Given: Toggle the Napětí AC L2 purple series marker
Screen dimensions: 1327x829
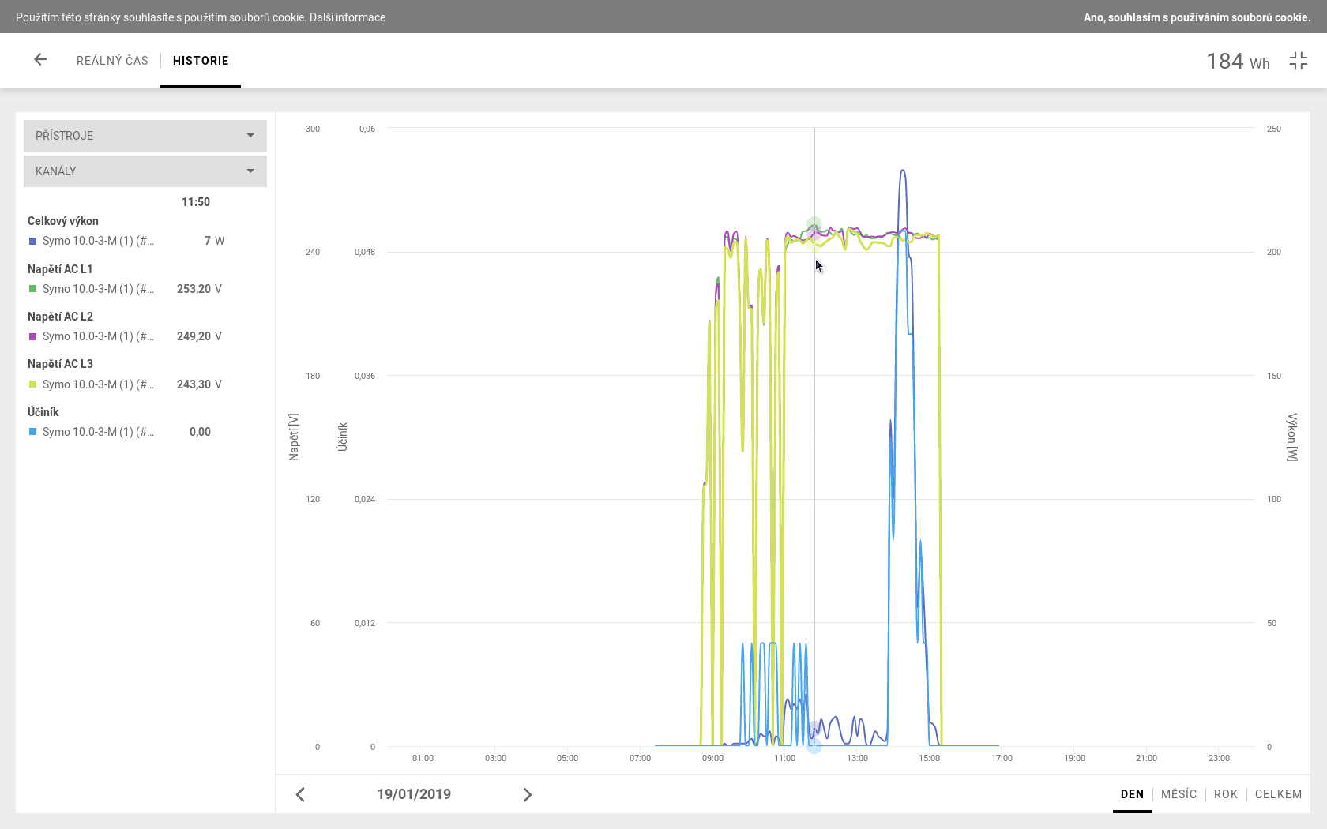Looking at the screenshot, I should point(33,336).
